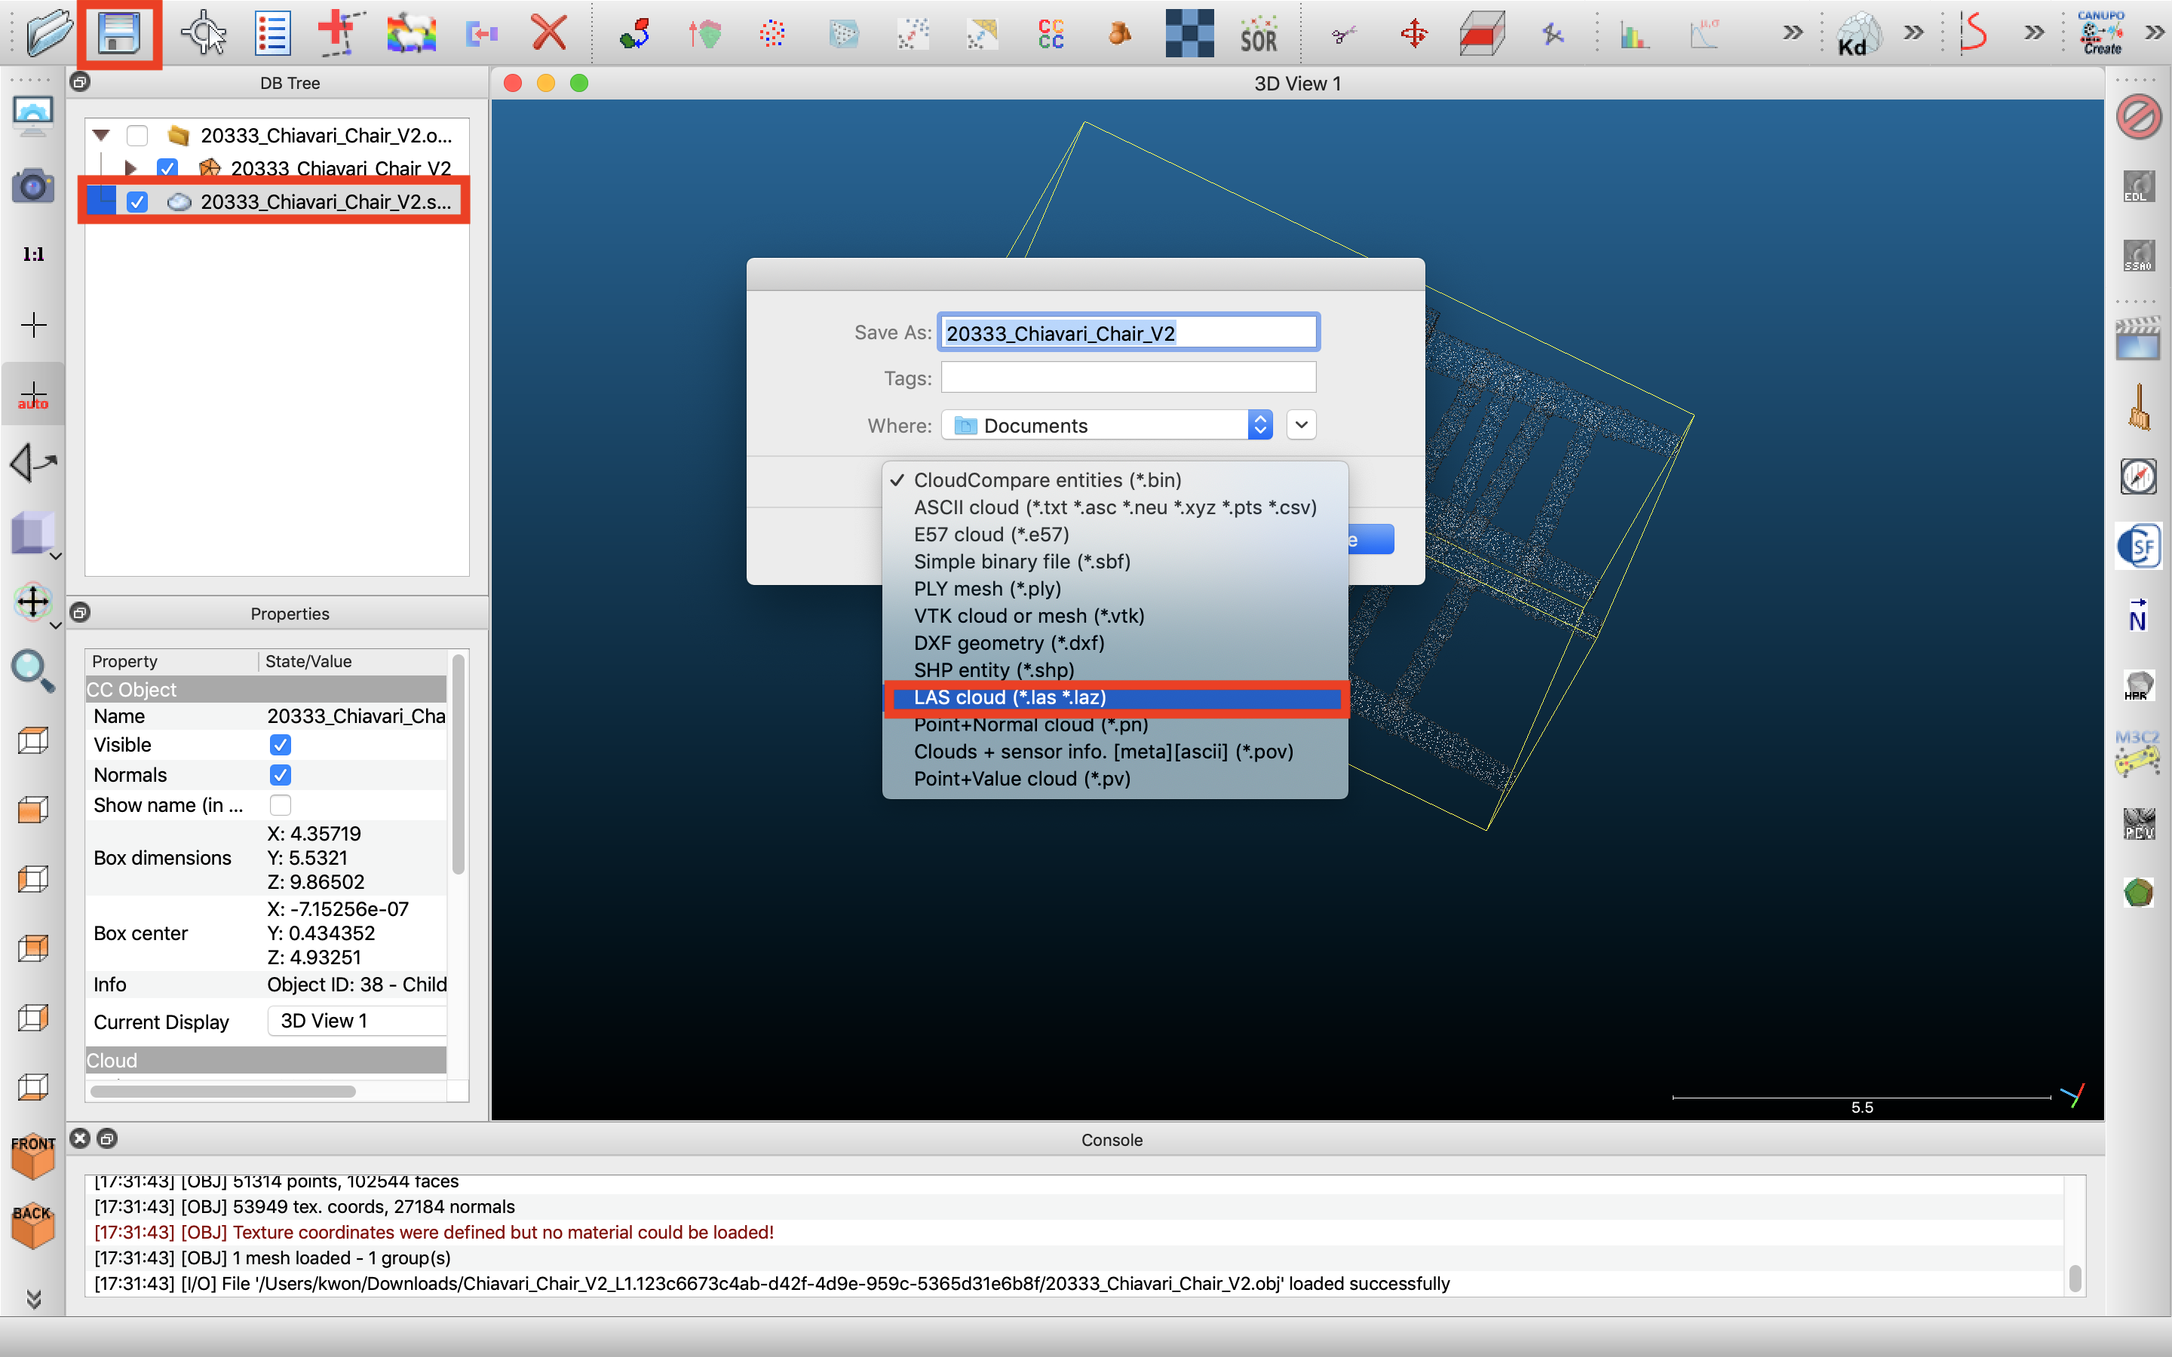The width and height of the screenshot is (2172, 1357).
Task: Click the M3C2 plugin icon
Action: tap(2137, 753)
